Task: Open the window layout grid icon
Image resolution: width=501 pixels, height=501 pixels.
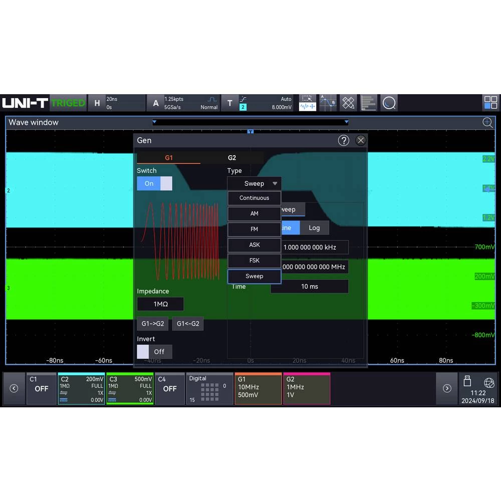Action: [x=490, y=103]
